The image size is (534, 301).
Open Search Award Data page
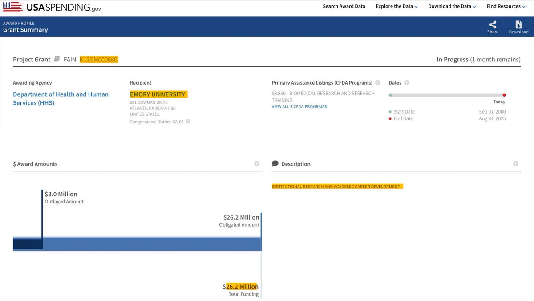(x=344, y=6)
